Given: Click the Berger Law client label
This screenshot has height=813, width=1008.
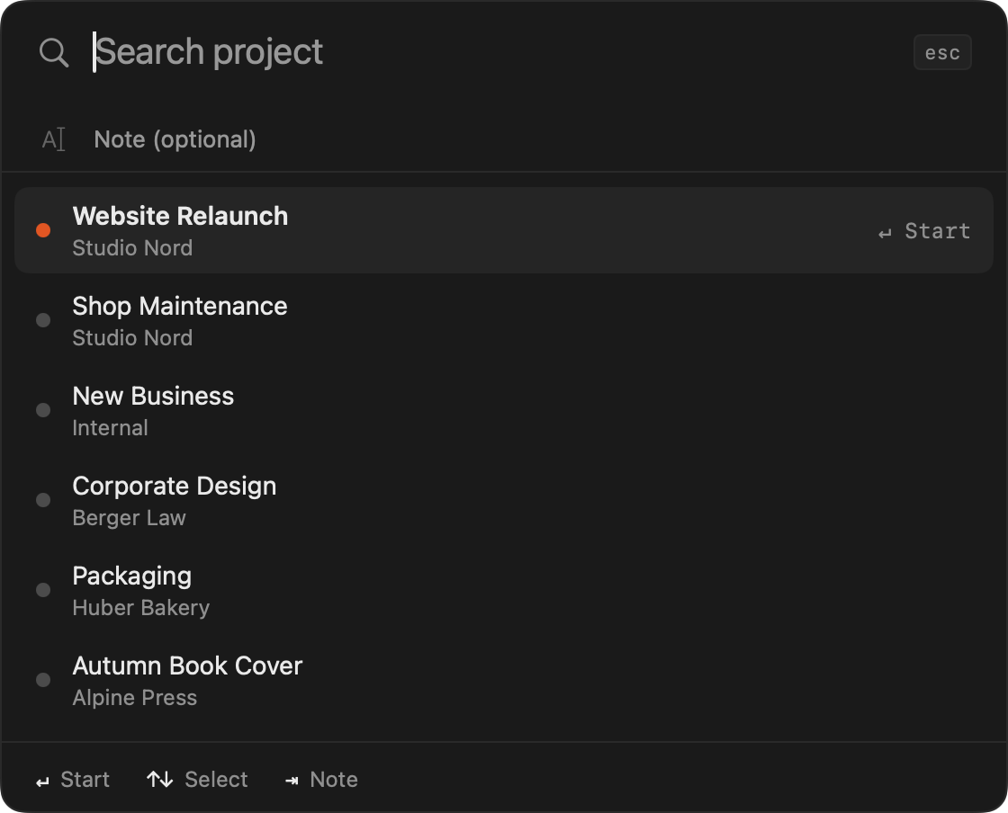Looking at the screenshot, I should pos(130,518).
